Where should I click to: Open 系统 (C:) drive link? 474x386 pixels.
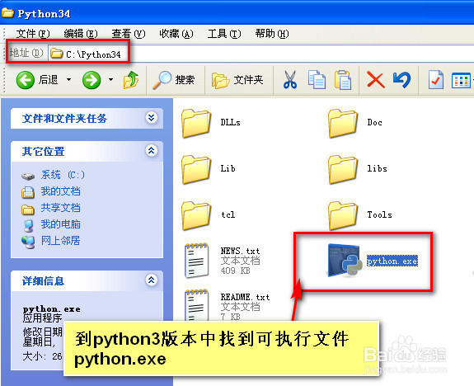(63, 175)
